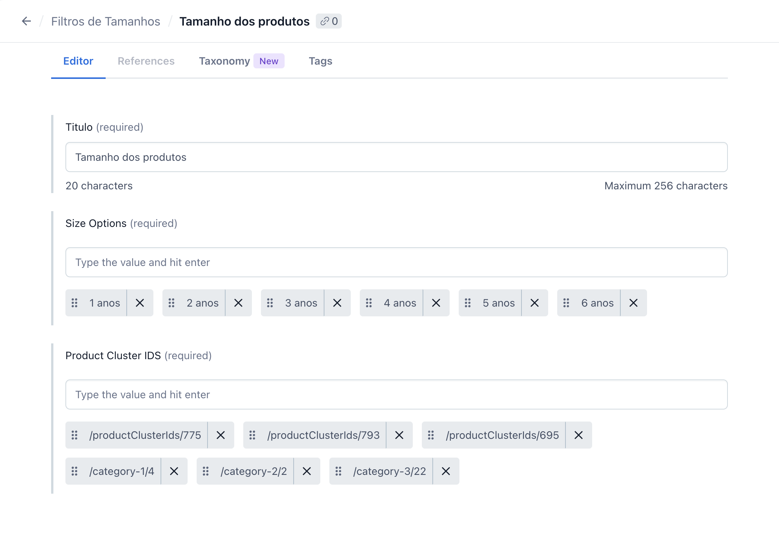Remove the '4 anos' size chip

click(436, 303)
